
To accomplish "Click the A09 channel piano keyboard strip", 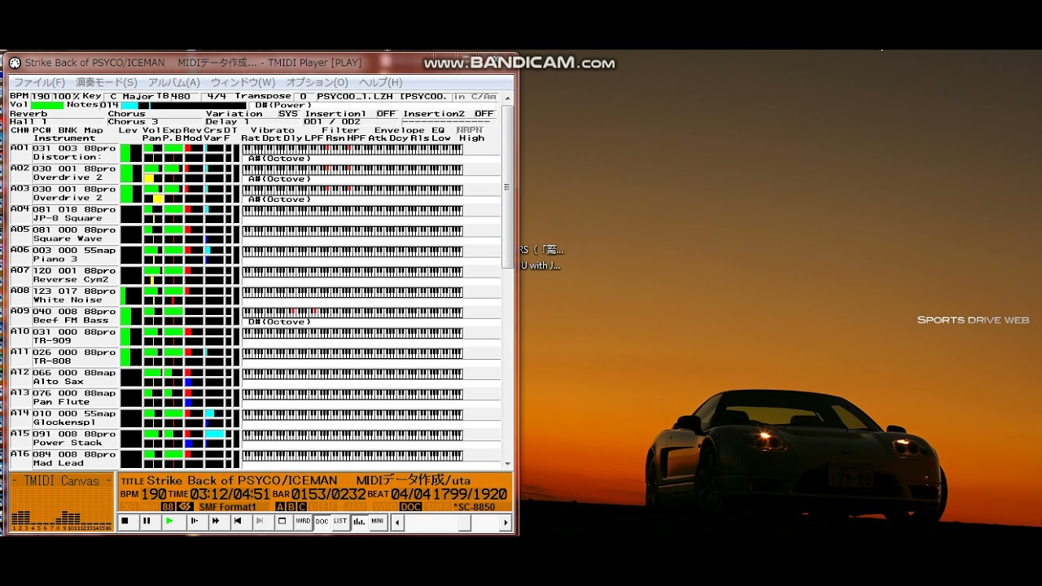I will [x=352, y=312].
